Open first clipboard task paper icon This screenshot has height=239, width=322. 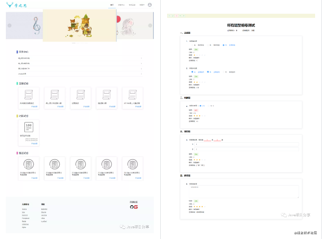click(x=29, y=164)
